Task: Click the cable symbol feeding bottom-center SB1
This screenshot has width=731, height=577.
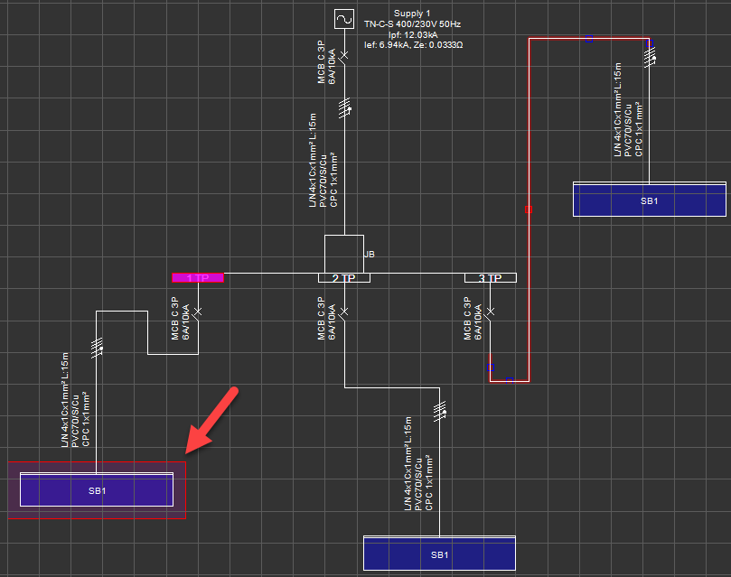Action: pyautogui.click(x=439, y=411)
